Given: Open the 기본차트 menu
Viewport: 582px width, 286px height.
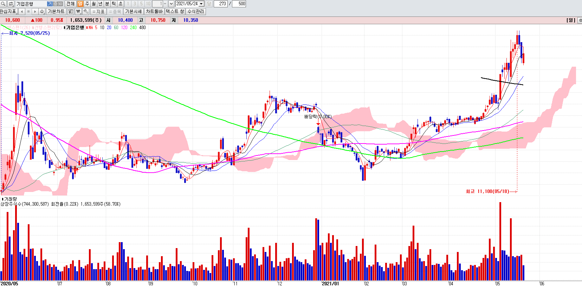Looking at the screenshot, I should tap(56, 12).
